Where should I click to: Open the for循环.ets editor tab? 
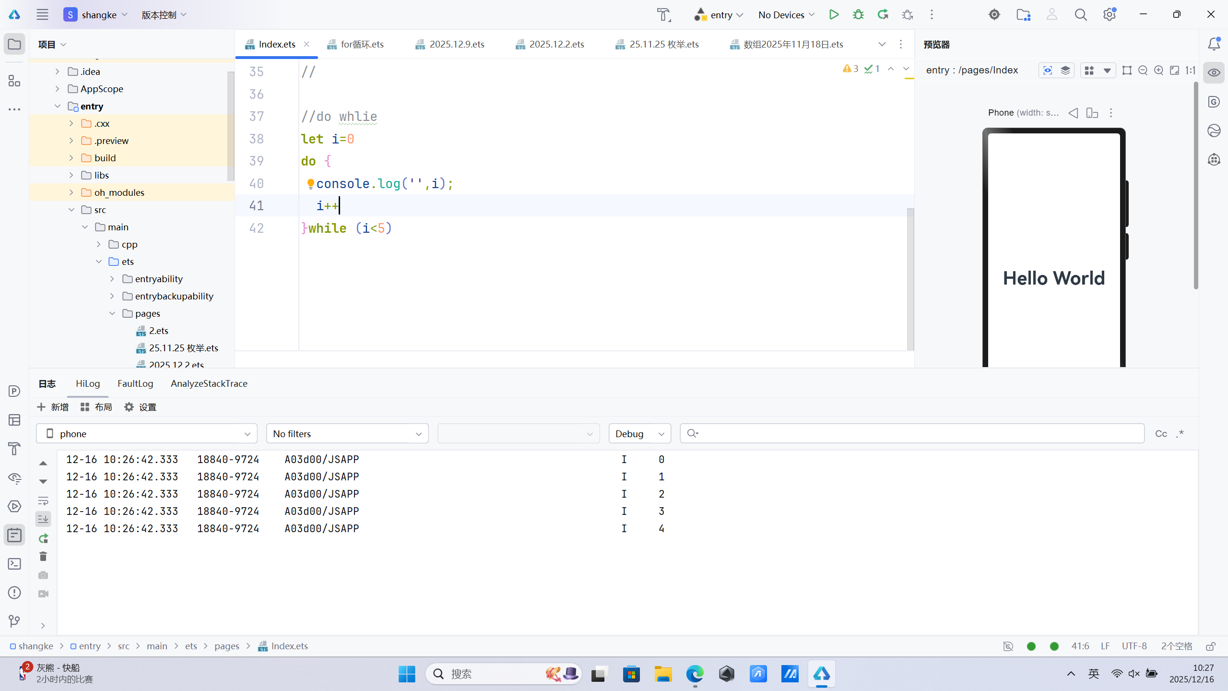(x=362, y=44)
